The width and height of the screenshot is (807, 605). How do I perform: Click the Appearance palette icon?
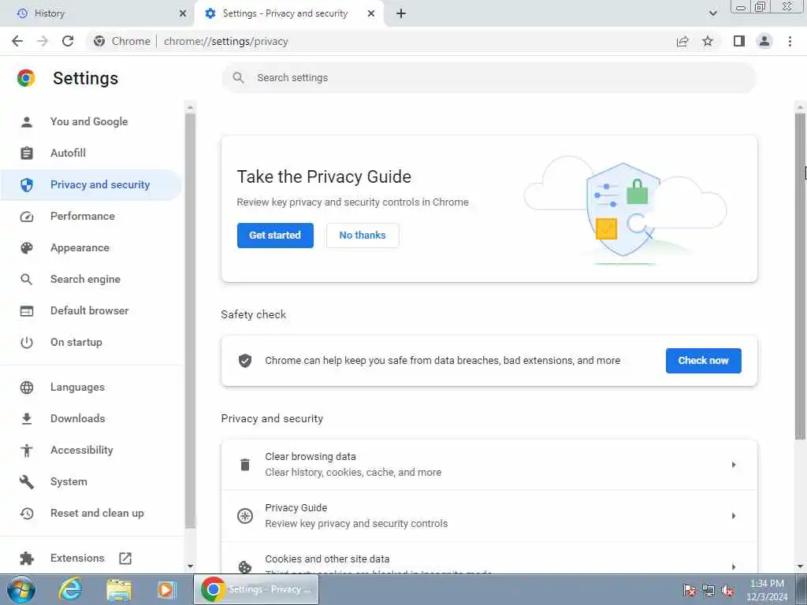27,248
